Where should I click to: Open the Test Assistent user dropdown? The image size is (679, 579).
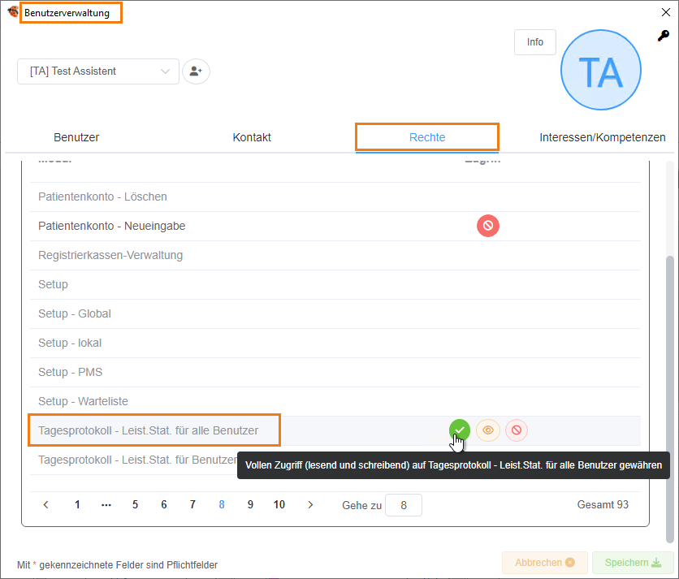click(x=98, y=71)
